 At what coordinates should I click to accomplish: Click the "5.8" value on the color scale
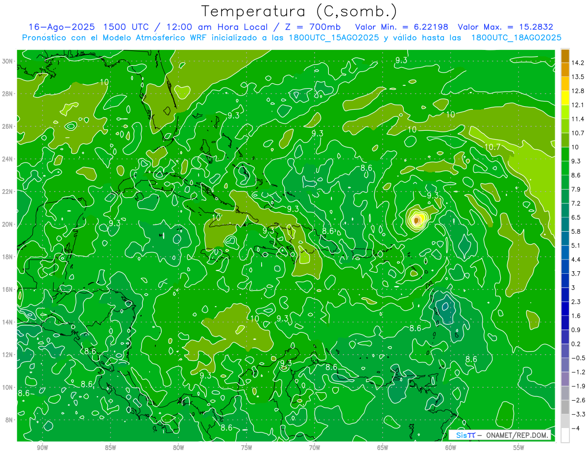pos(576,231)
